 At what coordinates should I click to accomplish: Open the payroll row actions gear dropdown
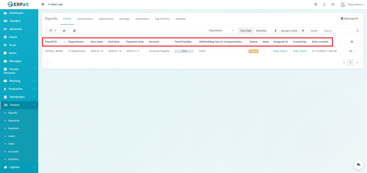click(x=352, y=51)
